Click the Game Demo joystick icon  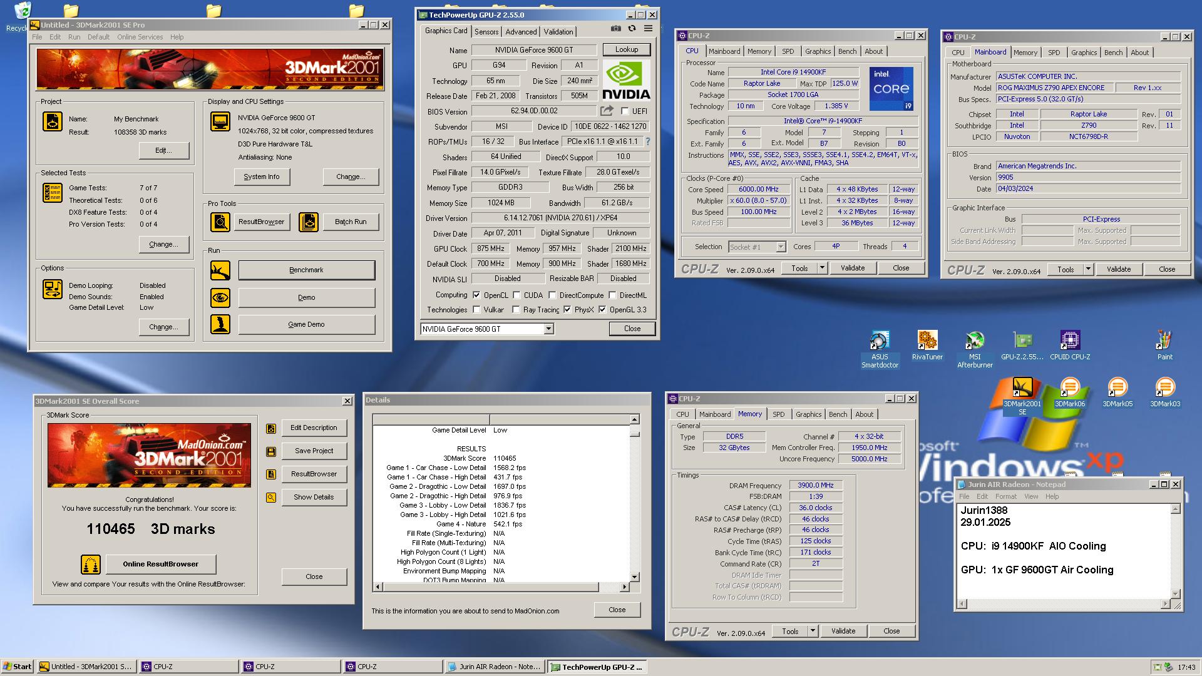click(x=220, y=324)
